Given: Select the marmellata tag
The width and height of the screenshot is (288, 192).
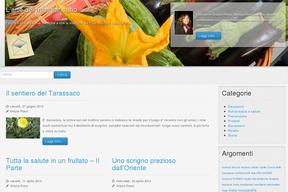Looking at the screenshot, I should [273, 184].
